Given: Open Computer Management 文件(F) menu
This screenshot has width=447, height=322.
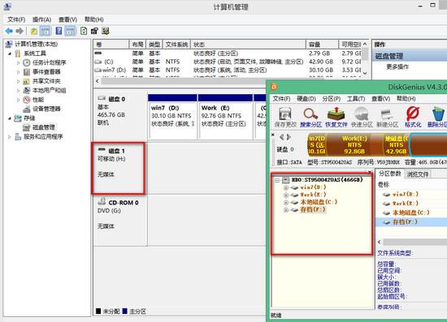Looking at the screenshot, I should 16,19.
